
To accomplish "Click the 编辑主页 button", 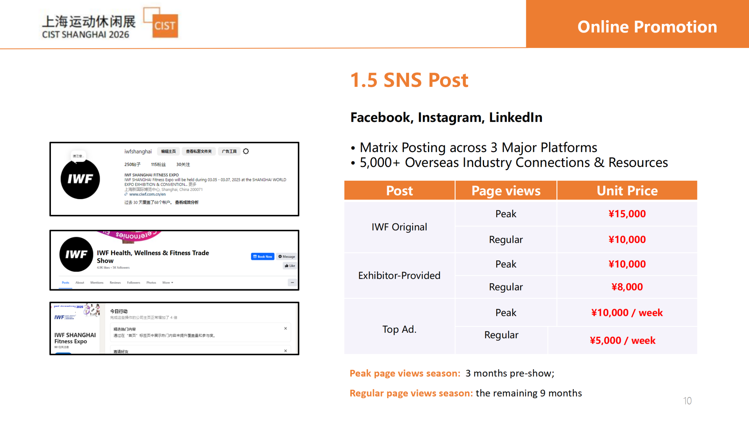I will [168, 151].
